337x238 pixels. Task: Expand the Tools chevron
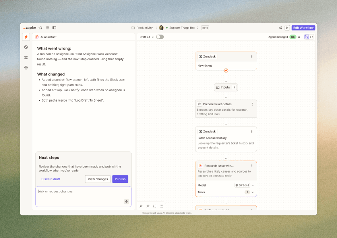253,192
